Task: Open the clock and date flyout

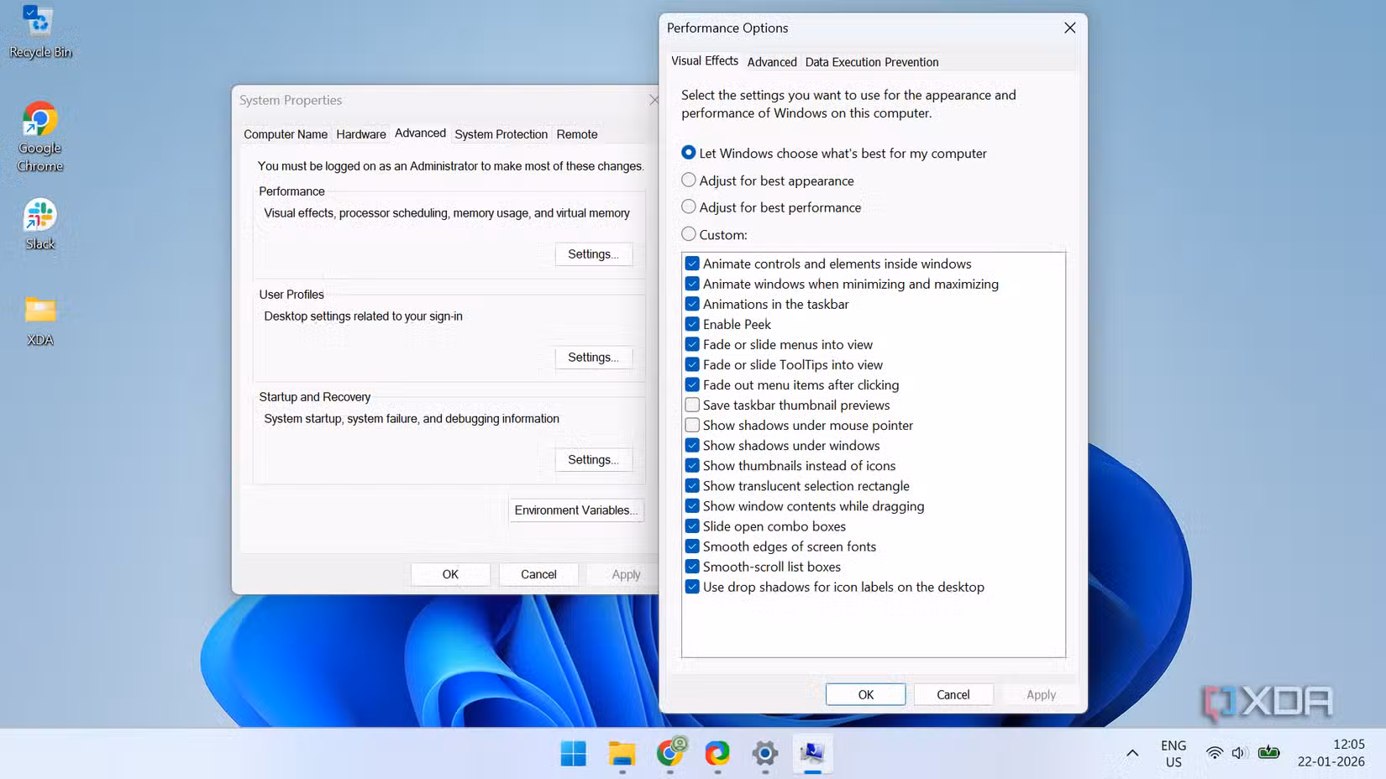Action: coord(1331,753)
